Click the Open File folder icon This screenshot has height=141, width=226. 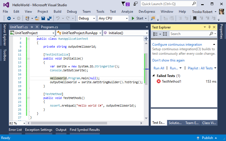tap(37, 18)
